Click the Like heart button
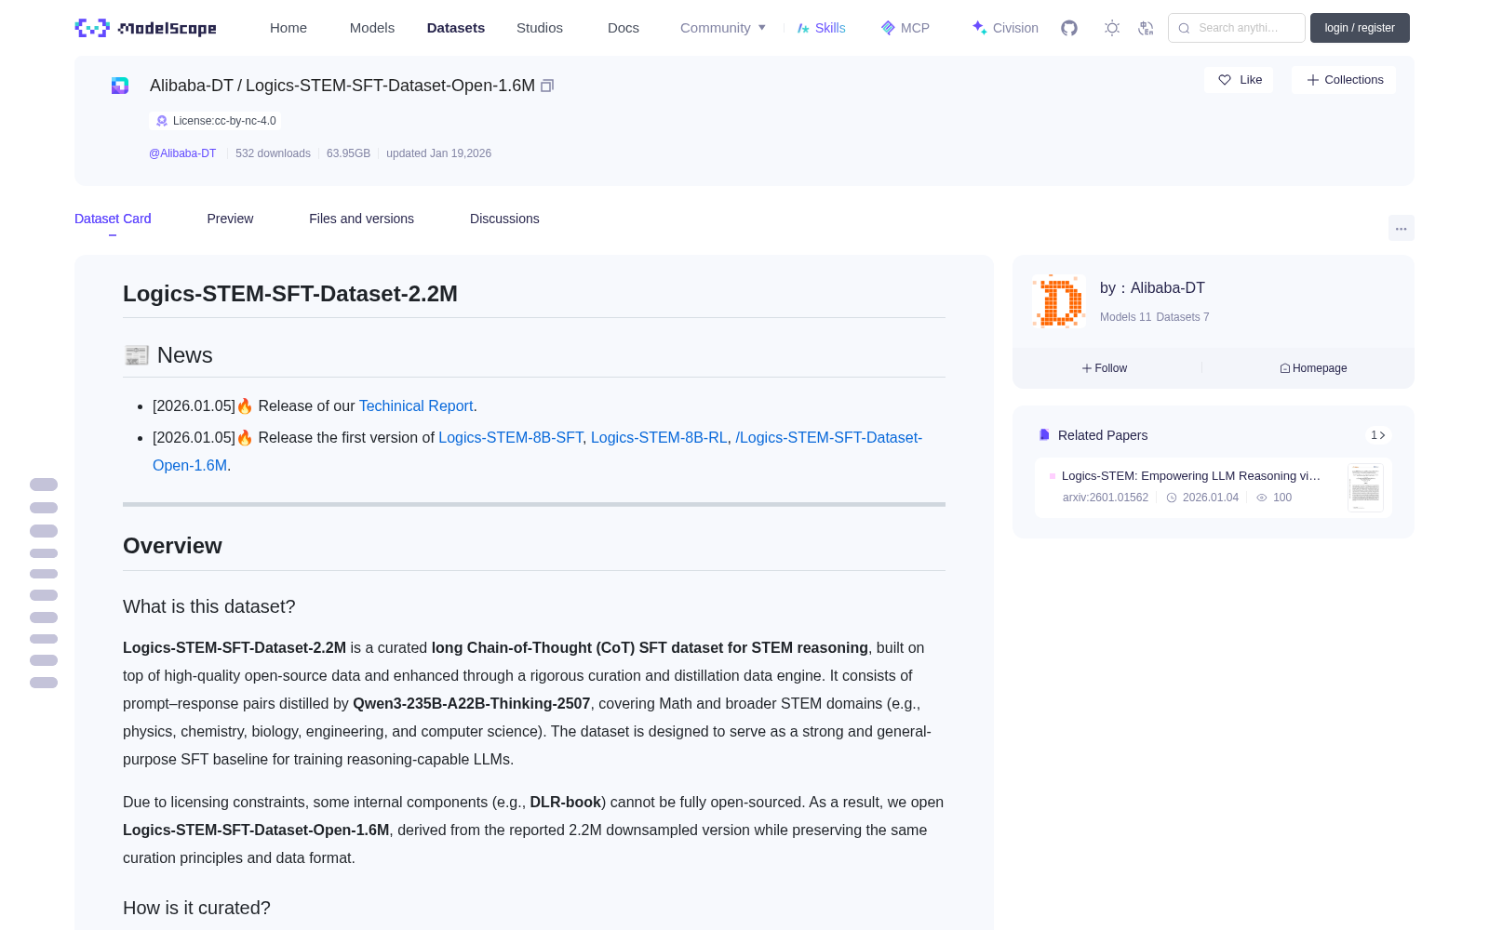Image resolution: width=1489 pixels, height=930 pixels. click(1239, 80)
